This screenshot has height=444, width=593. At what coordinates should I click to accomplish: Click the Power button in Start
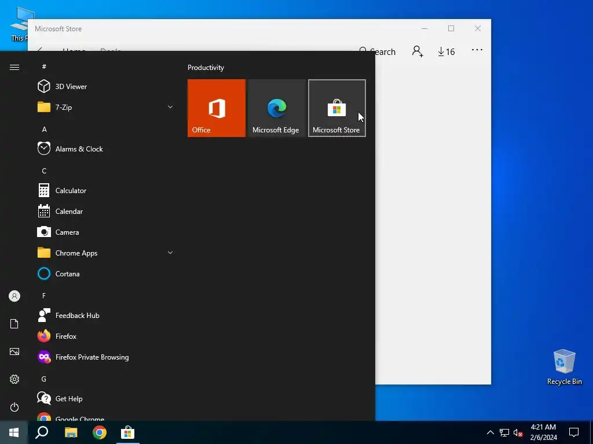click(14, 407)
